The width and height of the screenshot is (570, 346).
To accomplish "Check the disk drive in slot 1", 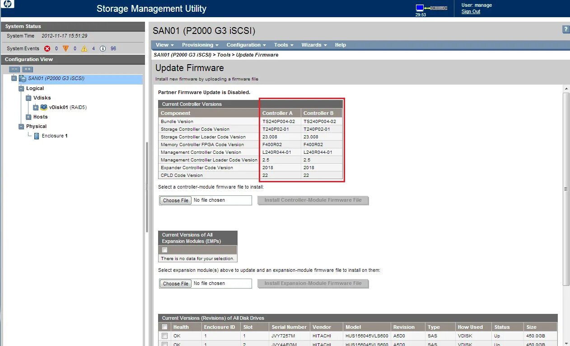I will coord(165,336).
